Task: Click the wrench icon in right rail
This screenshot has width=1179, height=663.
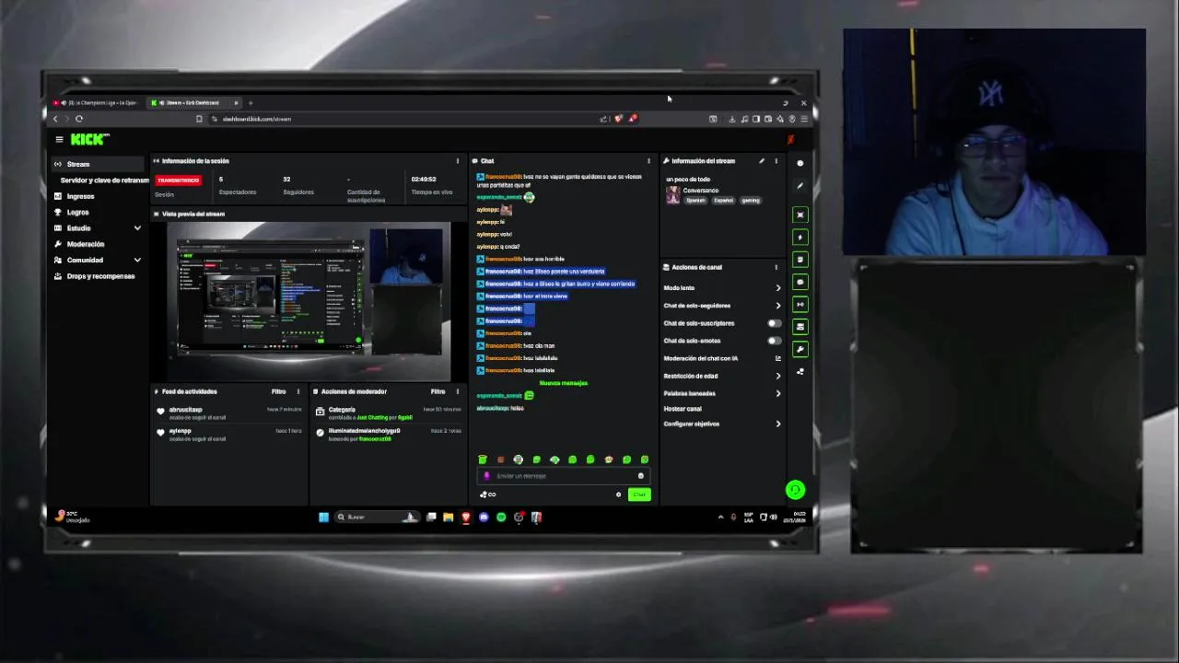Action: [x=800, y=349]
